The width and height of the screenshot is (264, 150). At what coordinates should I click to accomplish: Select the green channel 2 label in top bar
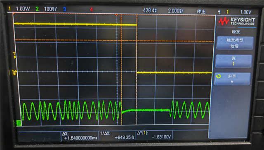[37, 9]
